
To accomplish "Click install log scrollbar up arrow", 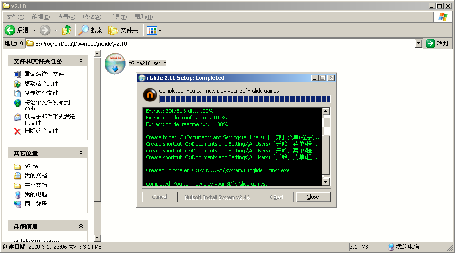I will [325, 111].
